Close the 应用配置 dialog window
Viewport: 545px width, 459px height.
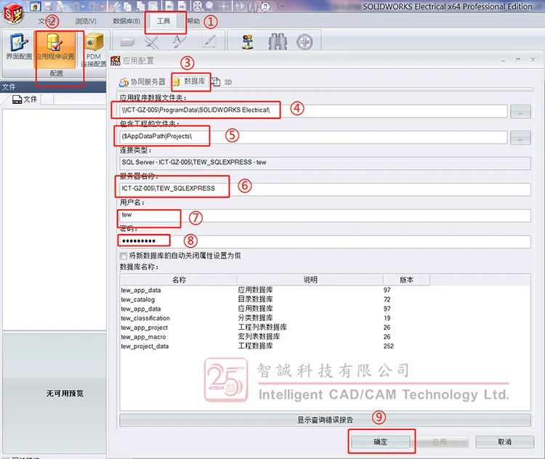tap(533, 60)
